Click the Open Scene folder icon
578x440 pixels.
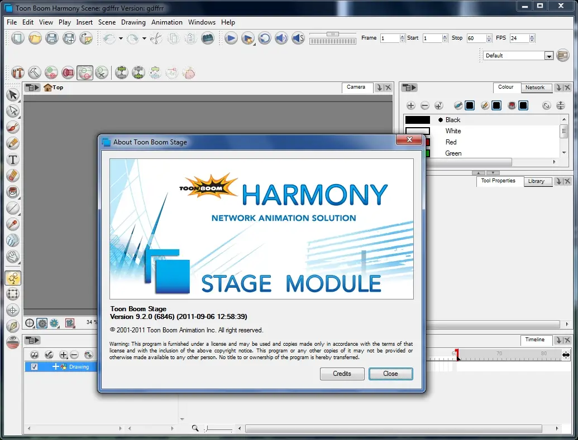tap(35, 38)
